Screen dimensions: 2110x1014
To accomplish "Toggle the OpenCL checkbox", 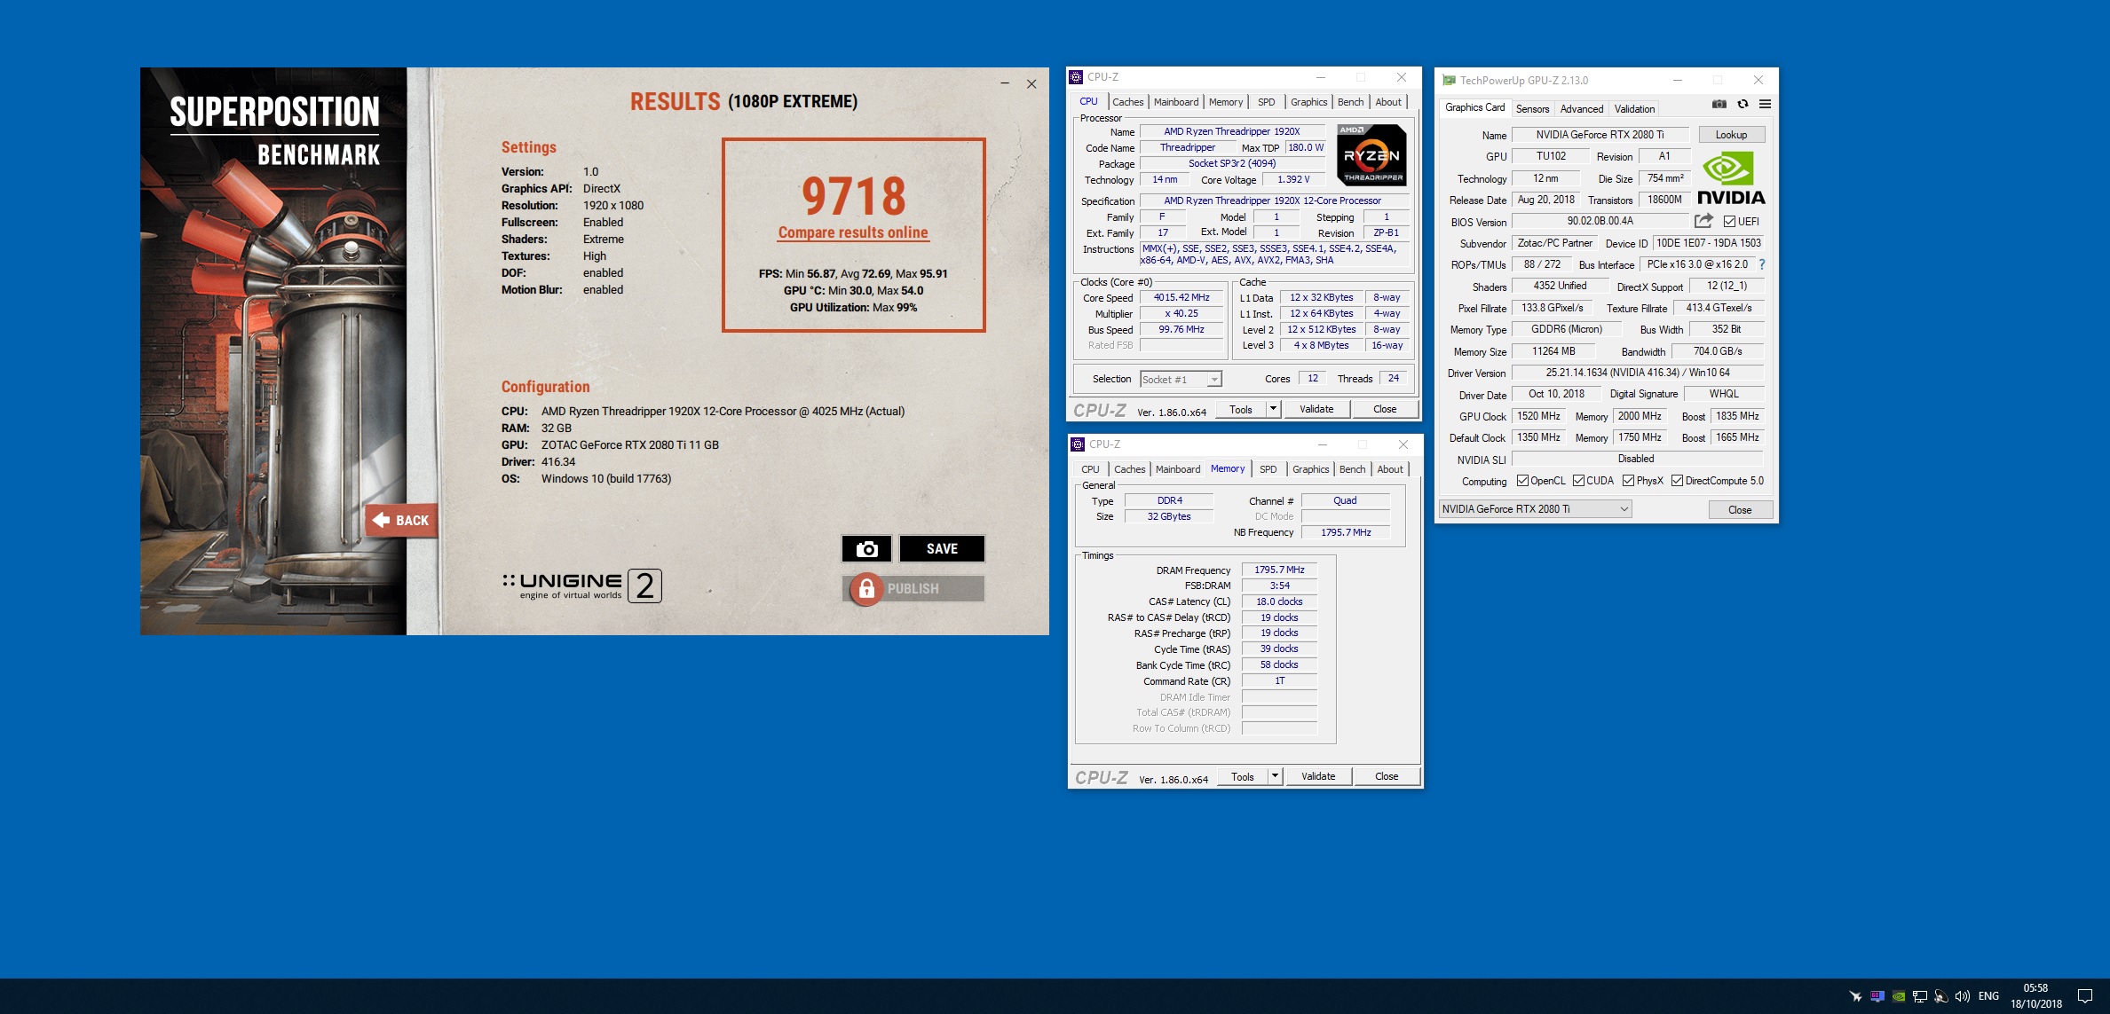I will [x=1522, y=481].
